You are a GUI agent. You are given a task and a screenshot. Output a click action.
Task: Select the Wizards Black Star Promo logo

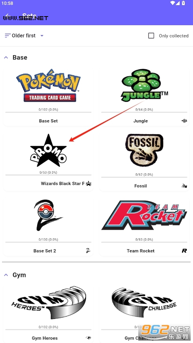pyautogui.click(x=48, y=150)
